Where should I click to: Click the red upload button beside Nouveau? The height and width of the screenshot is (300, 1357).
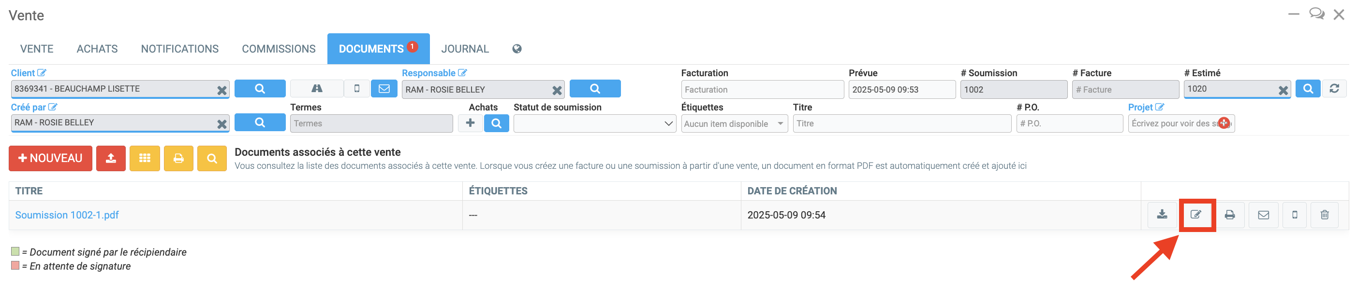(x=111, y=158)
